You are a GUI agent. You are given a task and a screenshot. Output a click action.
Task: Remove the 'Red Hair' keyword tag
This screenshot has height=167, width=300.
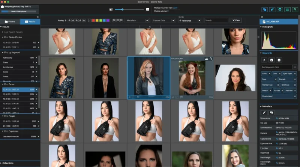coord(295,90)
